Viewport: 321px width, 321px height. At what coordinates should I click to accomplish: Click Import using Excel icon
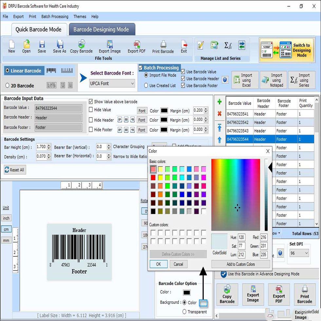coord(245,80)
